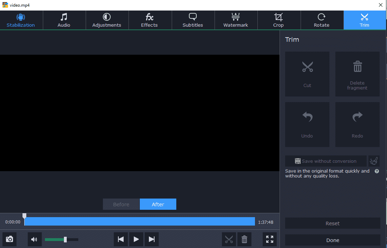Mute the audio with the speaker icon
Image resolution: width=387 pixels, height=248 pixels.
(x=34, y=239)
